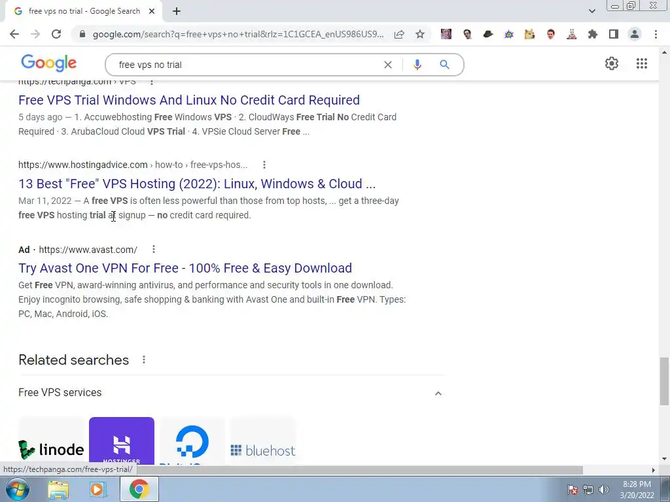Image resolution: width=670 pixels, height=502 pixels.
Task: Open Related searches options menu
Action: 144,360
